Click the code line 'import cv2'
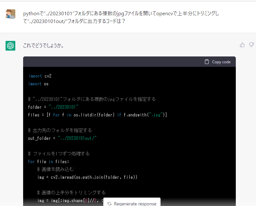The image size is (256, 206). click(40, 76)
